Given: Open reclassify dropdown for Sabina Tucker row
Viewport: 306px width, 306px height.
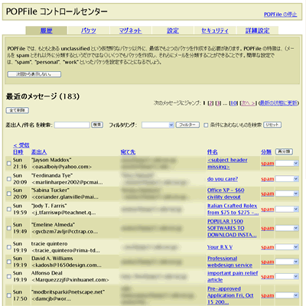Looking at the screenshot, I should (287, 194).
